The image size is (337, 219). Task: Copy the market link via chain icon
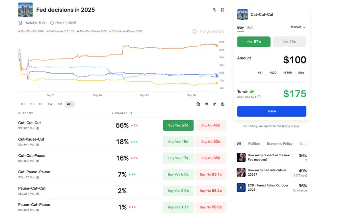click(215, 10)
